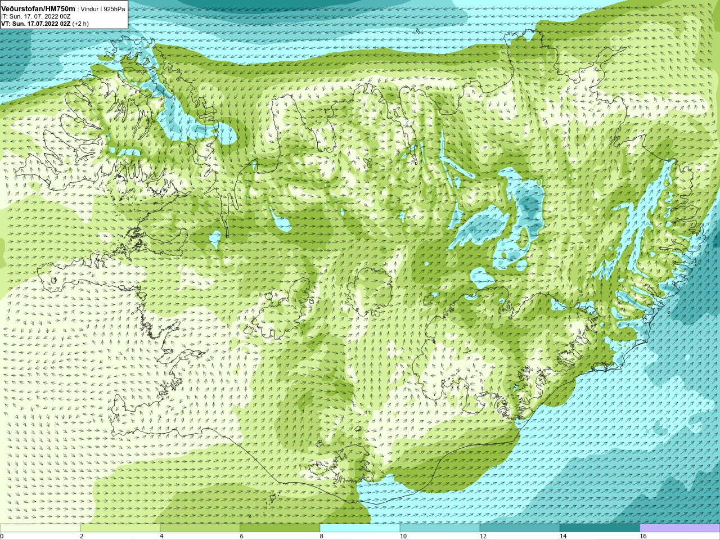Click the 14–16 dark teal legend swatch
Viewport: 720px width, 540px height.
pyautogui.click(x=600, y=528)
